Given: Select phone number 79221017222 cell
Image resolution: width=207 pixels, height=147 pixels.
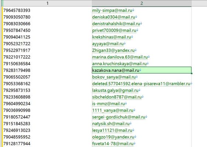Looking at the screenshot, I should (48, 57).
